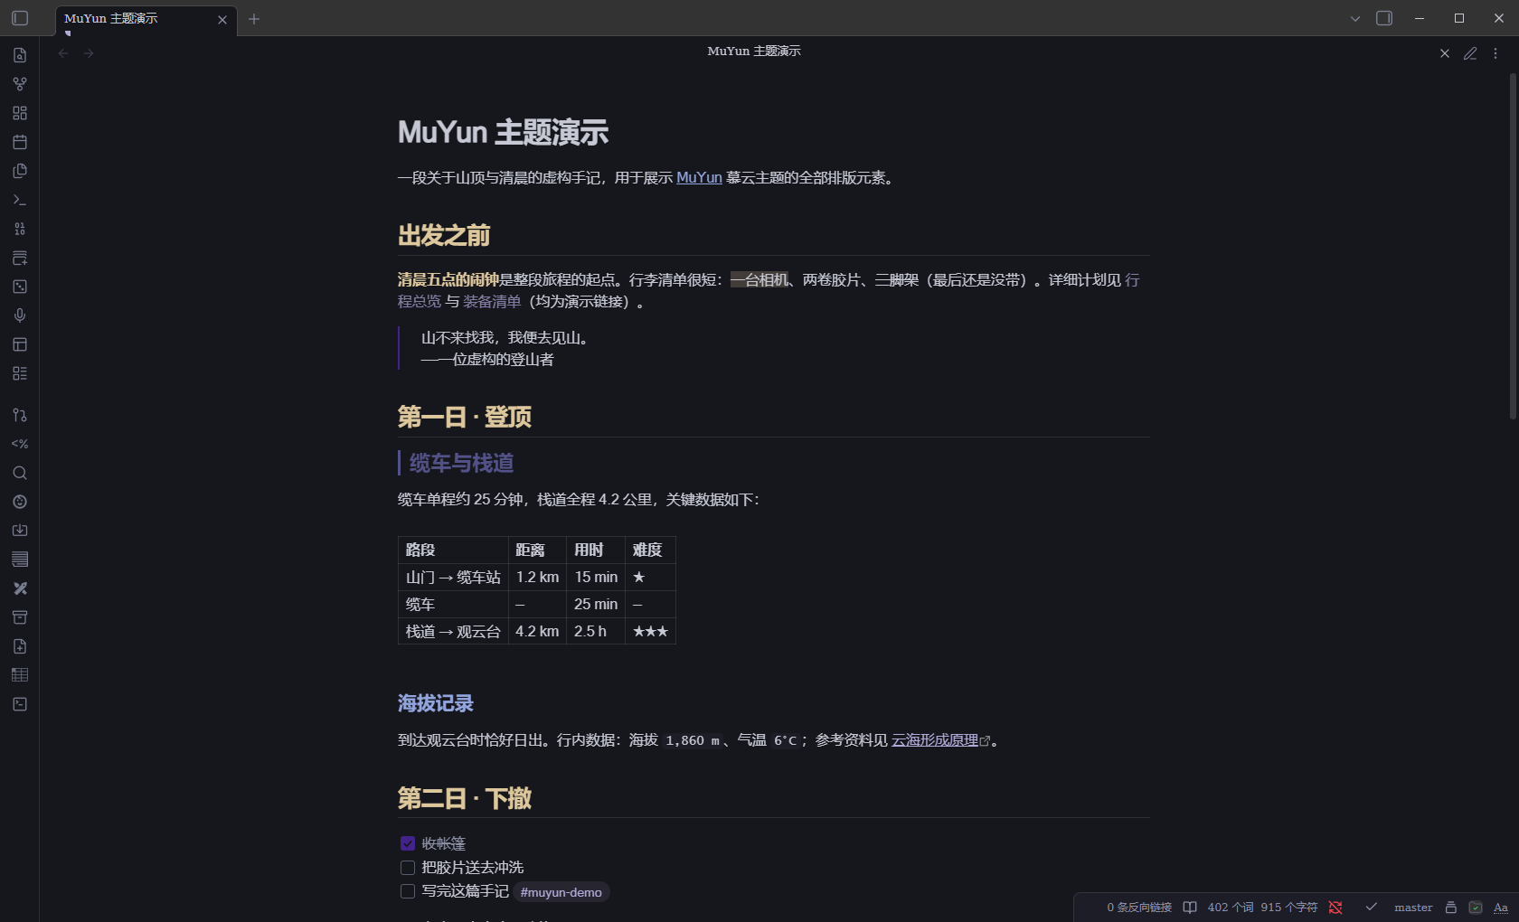
Task: Click the 0 条反向链接 backlinks status
Action: (x=1139, y=908)
